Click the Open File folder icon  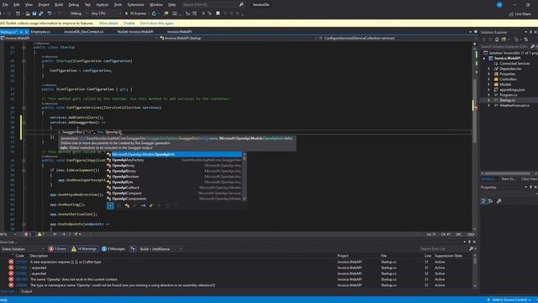pyautogui.click(x=28, y=13)
